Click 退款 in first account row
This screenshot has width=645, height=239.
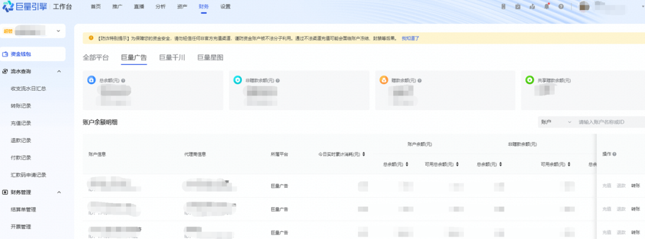tap(621, 186)
